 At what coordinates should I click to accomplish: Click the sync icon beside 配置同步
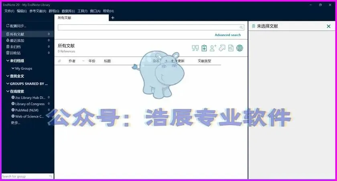click(8, 26)
